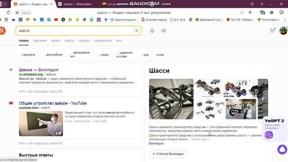Viewport: 288px width, 162px height.
Task: Select the видео search tab
Action: (56, 40)
